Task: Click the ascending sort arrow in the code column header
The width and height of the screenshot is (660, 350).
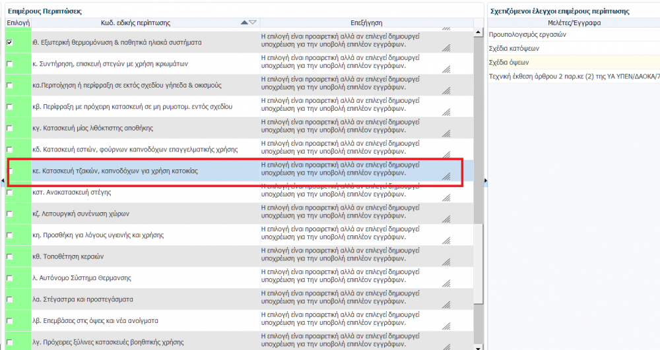Action: (245, 23)
